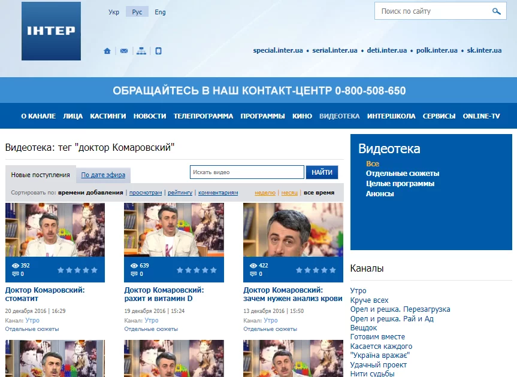The height and width of the screenshot is (377, 517).
Task: Switch language to Рус
Action: coord(137,12)
